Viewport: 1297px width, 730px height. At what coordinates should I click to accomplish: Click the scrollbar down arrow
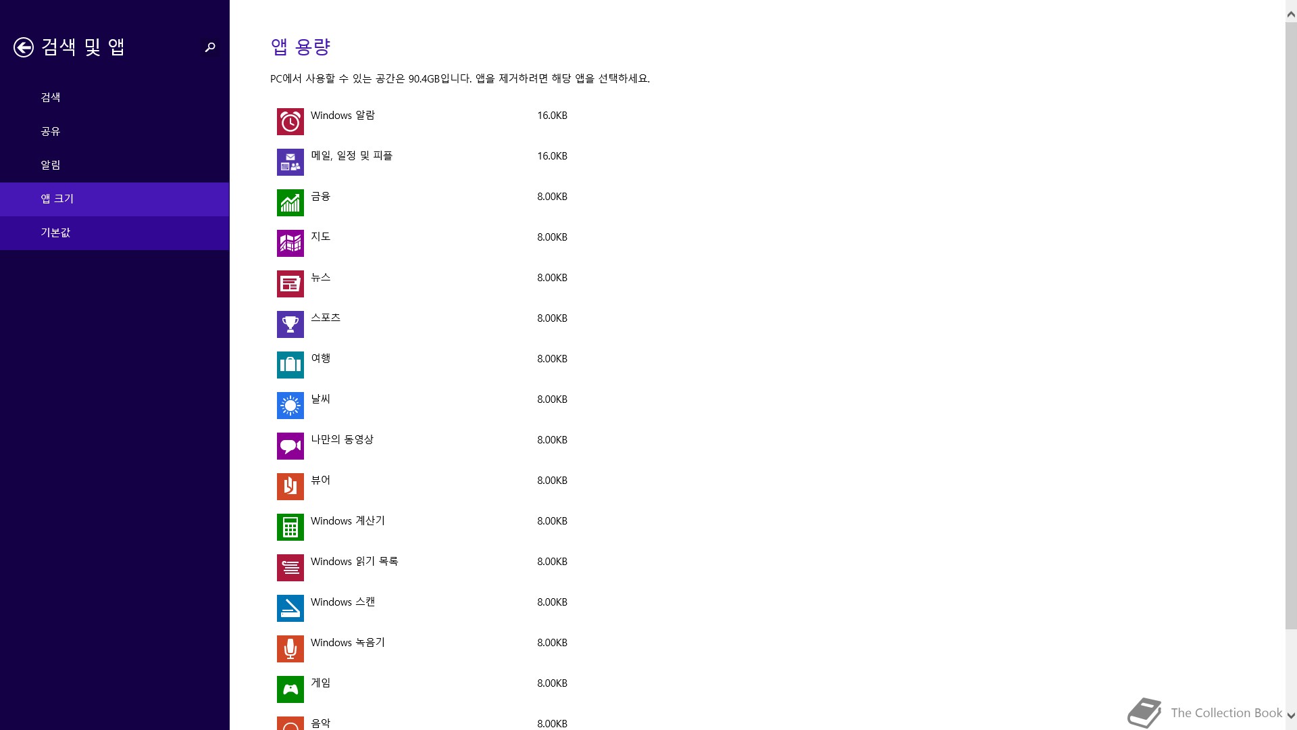(x=1291, y=716)
